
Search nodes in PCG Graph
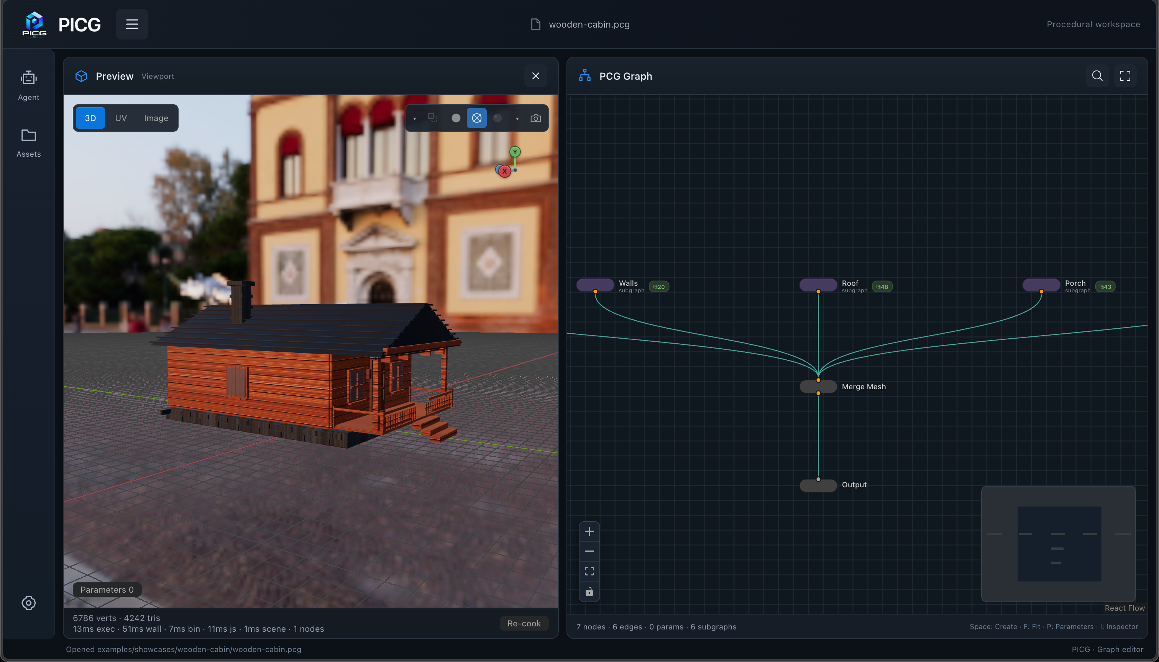1097,76
